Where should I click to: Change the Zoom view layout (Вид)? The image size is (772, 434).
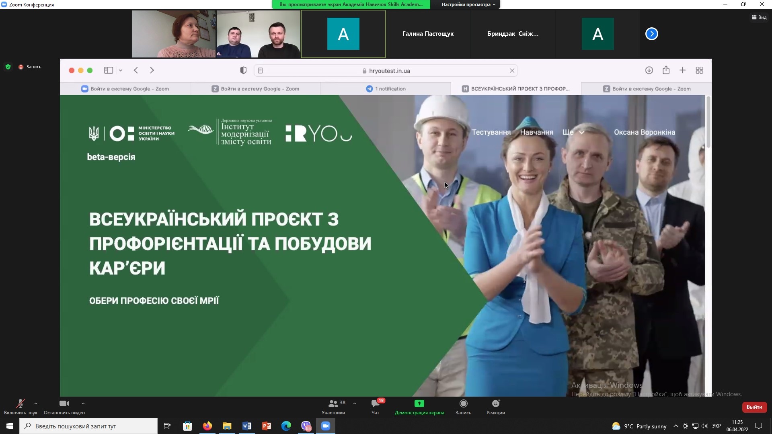click(759, 17)
